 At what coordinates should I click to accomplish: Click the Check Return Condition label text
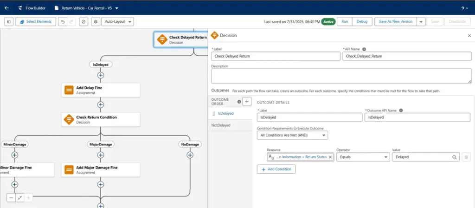96,117
